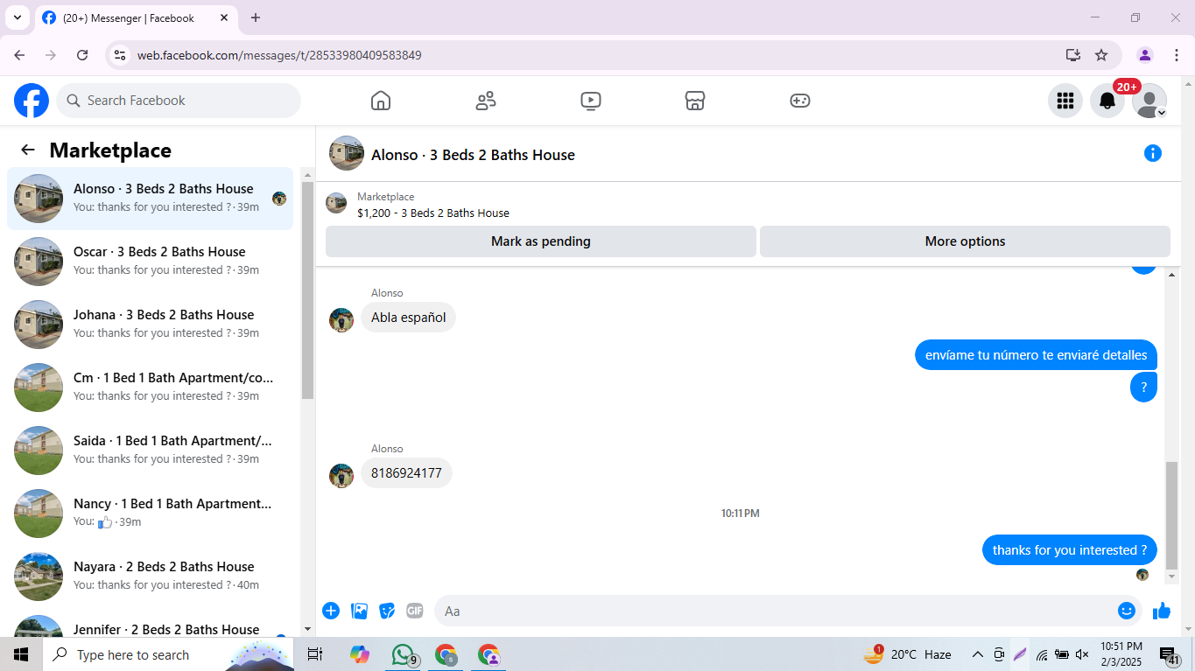The height and width of the screenshot is (671, 1195).
Task: Open Copilot from the taskbar
Action: 360,654
